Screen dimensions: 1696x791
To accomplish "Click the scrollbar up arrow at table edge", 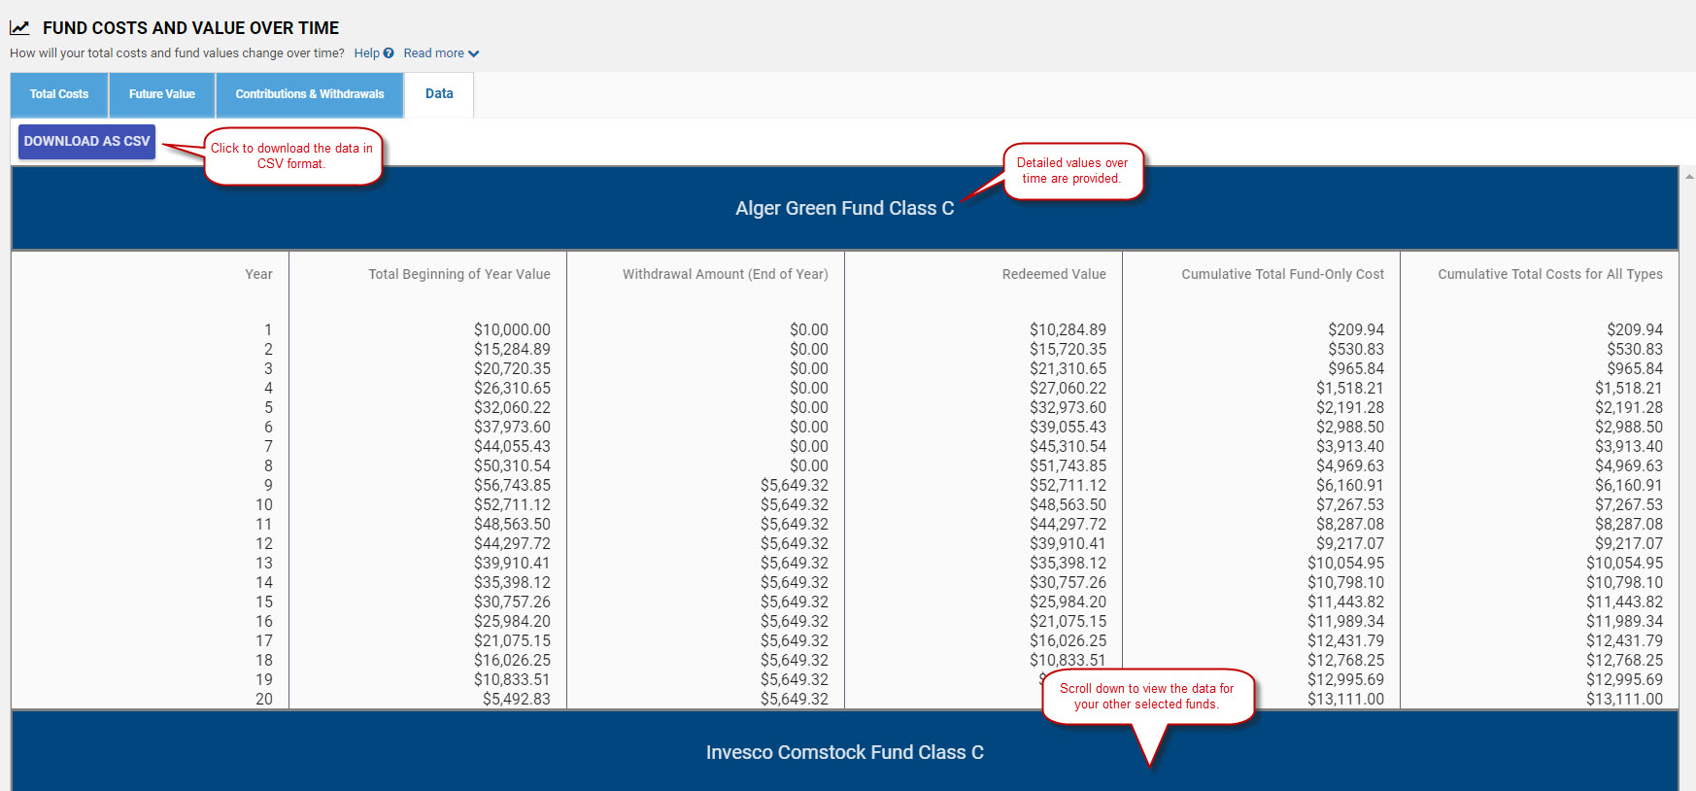I will pos(1689,177).
